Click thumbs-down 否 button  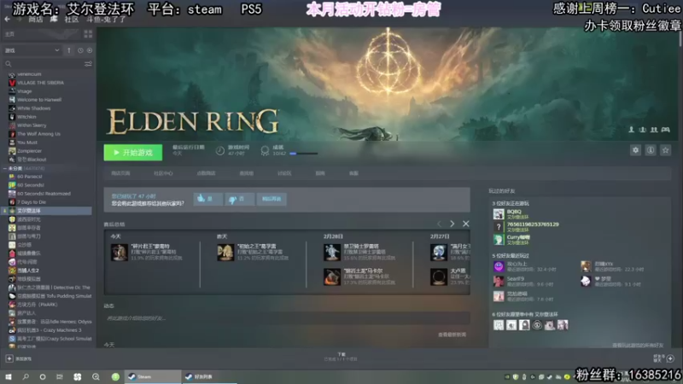(240, 199)
